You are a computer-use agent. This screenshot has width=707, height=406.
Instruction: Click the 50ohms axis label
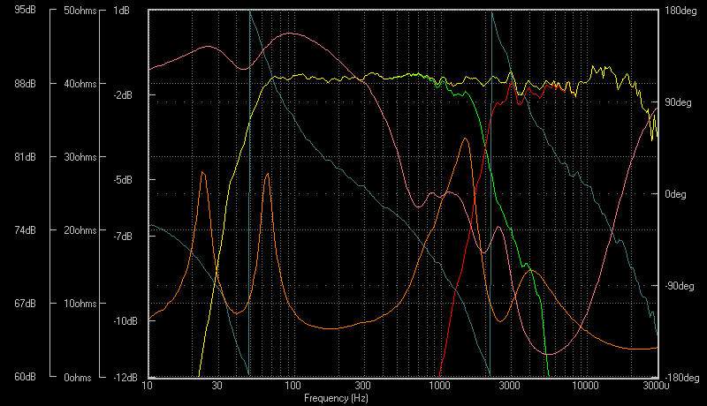click(80, 11)
